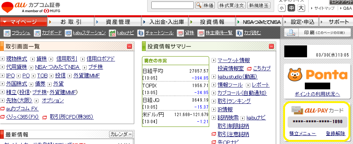The width and height of the screenshot is (353, 144).
Task: Open the 信用取引 link
Action: tap(67, 59)
